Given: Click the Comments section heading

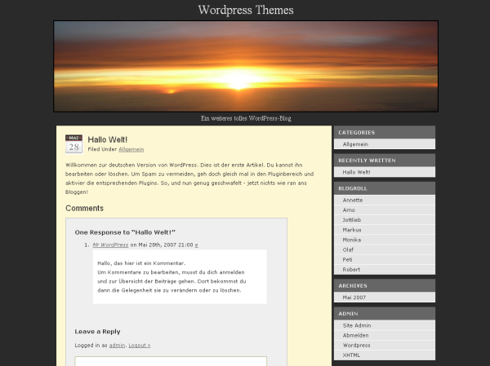Looking at the screenshot, I should pyautogui.click(x=84, y=208).
